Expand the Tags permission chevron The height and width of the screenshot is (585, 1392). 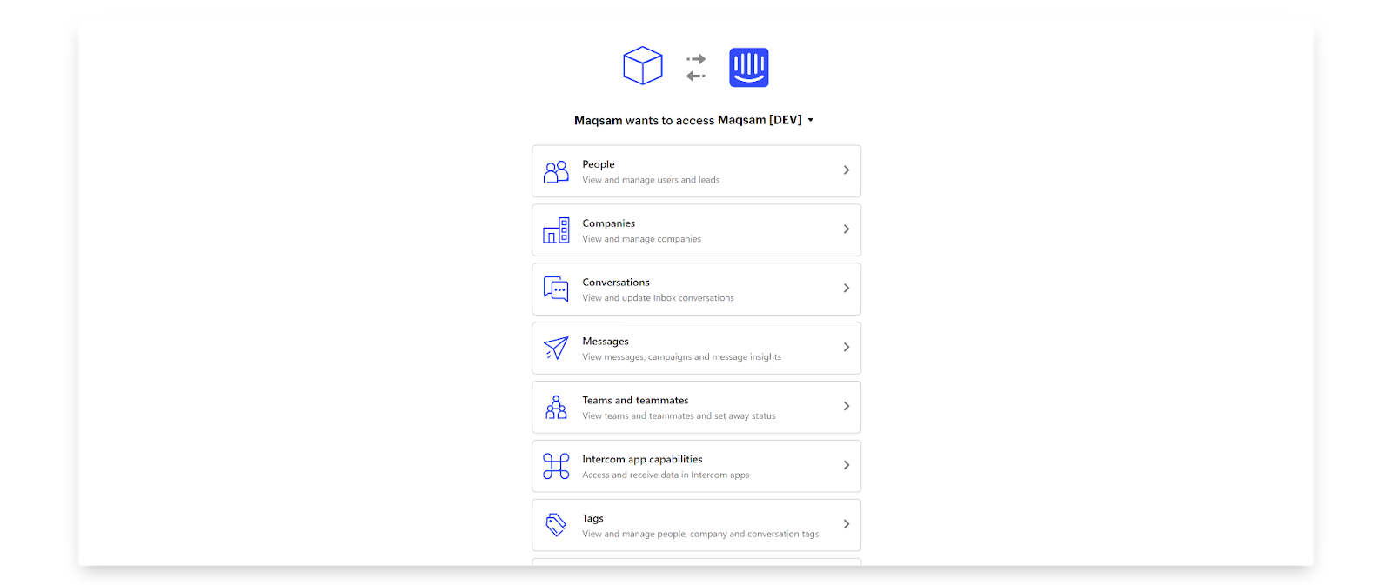(x=846, y=524)
